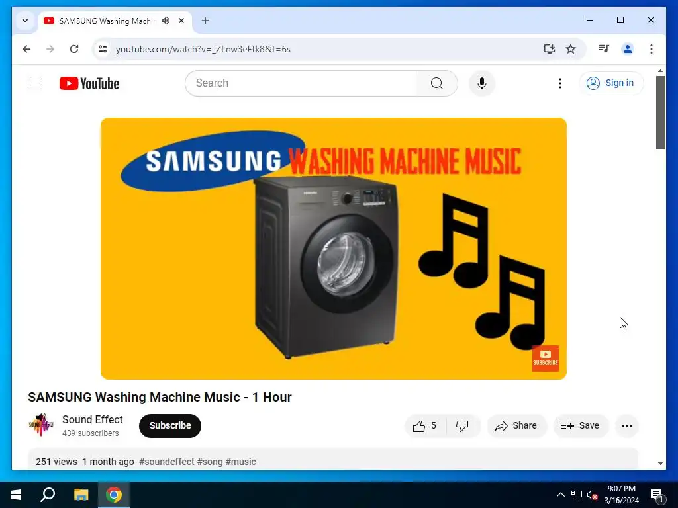The height and width of the screenshot is (508, 678).
Task: Open more actions ellipsis below the video
Action: coord(626,426)
